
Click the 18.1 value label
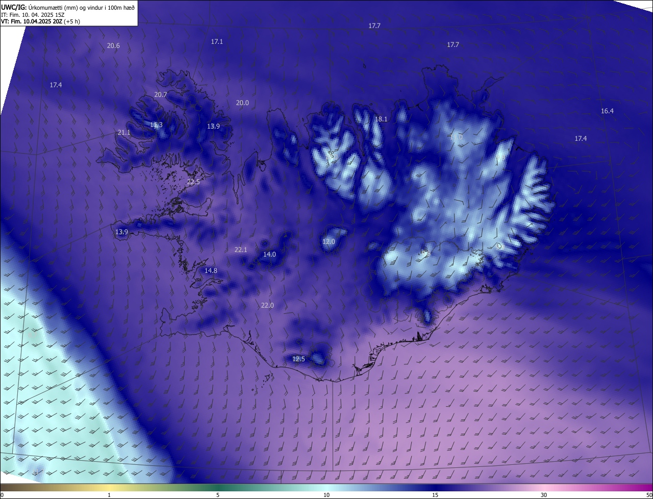381,119
